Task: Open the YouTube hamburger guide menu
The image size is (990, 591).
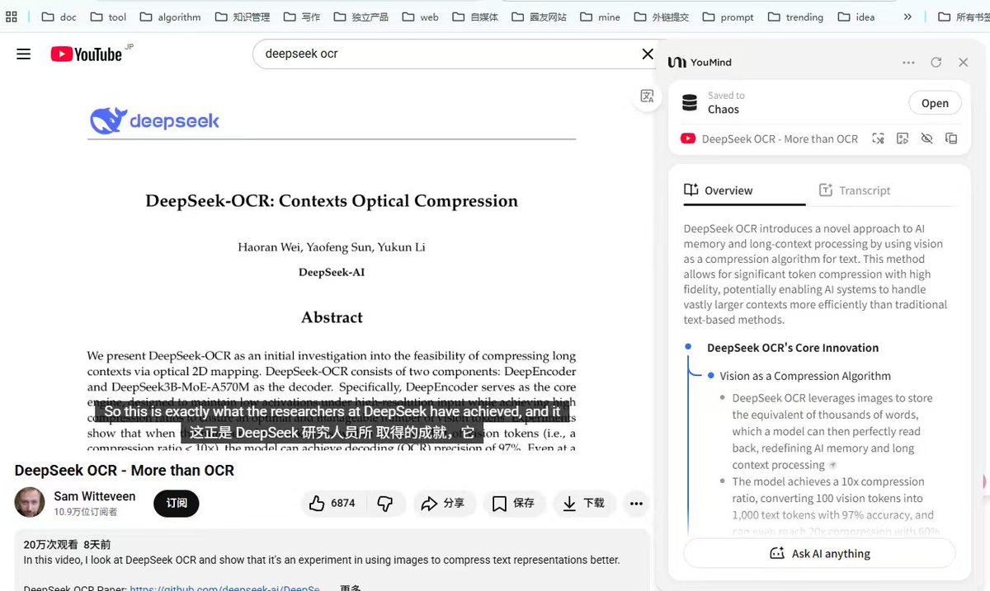Action: 23,54
